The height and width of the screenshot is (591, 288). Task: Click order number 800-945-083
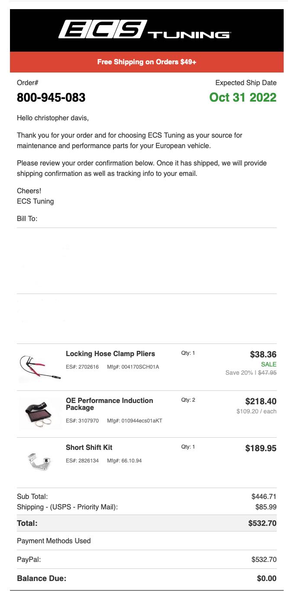51,98
